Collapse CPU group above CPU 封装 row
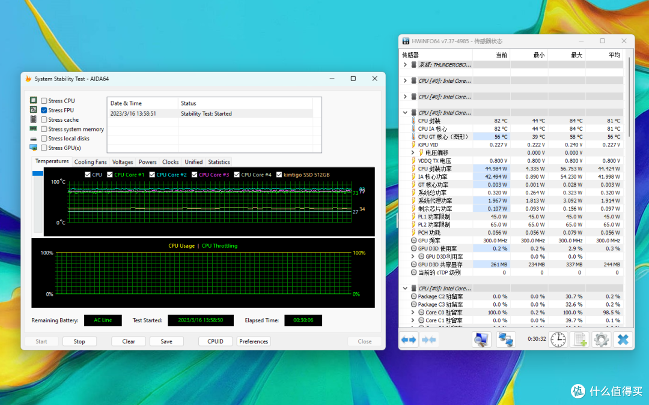Screen dimensions: 649x405 point(405,112)
